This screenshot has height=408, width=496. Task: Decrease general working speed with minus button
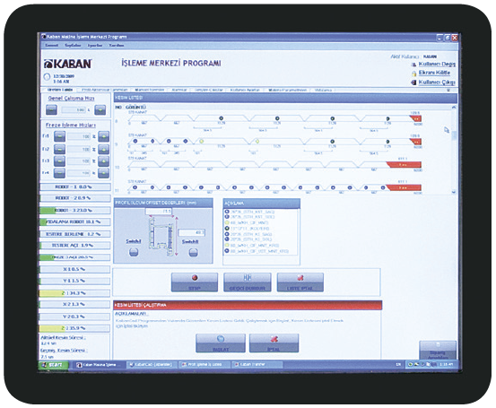[51, 109]
